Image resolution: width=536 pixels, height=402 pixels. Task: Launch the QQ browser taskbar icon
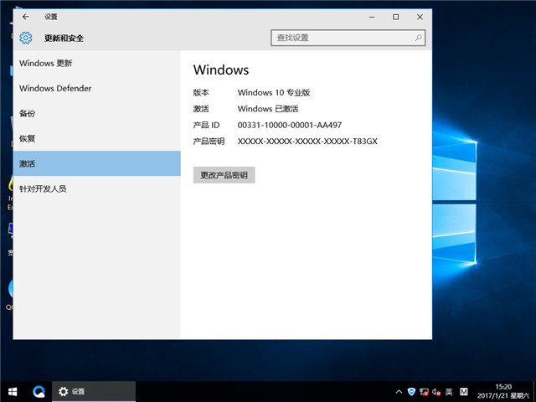(x=39, y=391)
